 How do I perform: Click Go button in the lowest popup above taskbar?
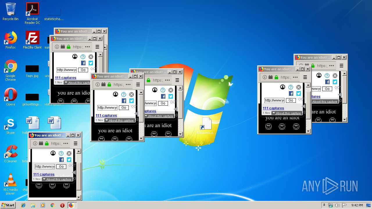pyautogui.click(x=61, y=167)
